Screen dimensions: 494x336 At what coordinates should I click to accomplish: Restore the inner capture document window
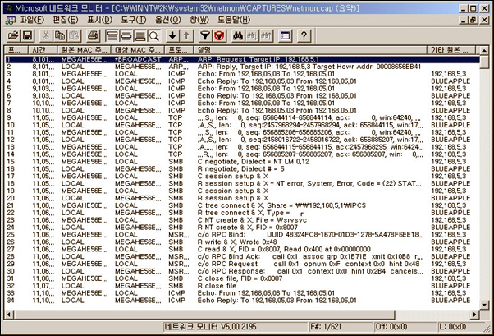pos(473,21)
